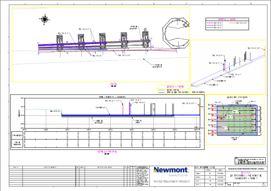Click the BORDE DE LOSA label in plan
This screenshot has width=271, height=191.
(157, 66)
